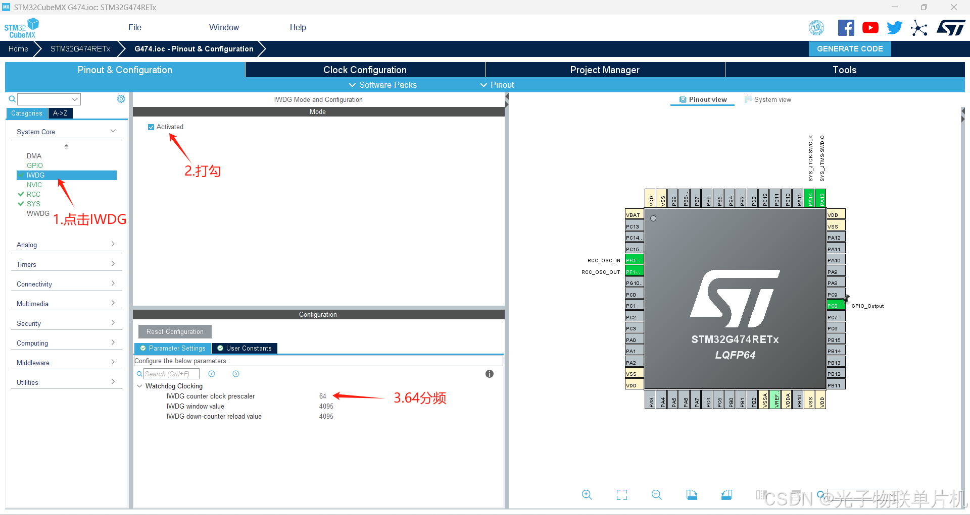970x515 pixels.
Task: Click the parameter search input field
Action: tap(171, 374)
